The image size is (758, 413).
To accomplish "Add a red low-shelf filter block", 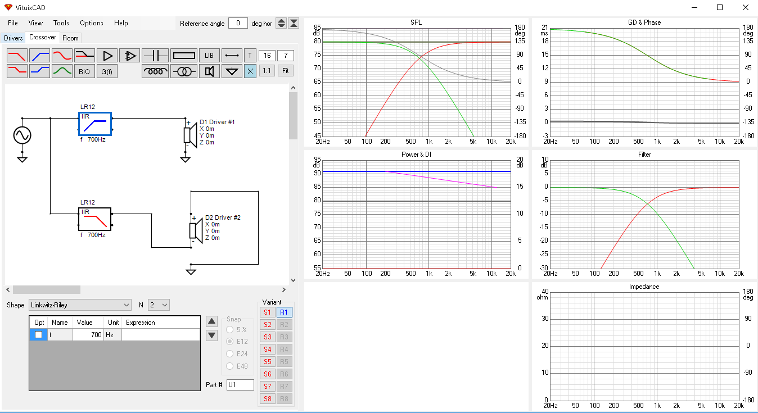I will click(17, 71).
